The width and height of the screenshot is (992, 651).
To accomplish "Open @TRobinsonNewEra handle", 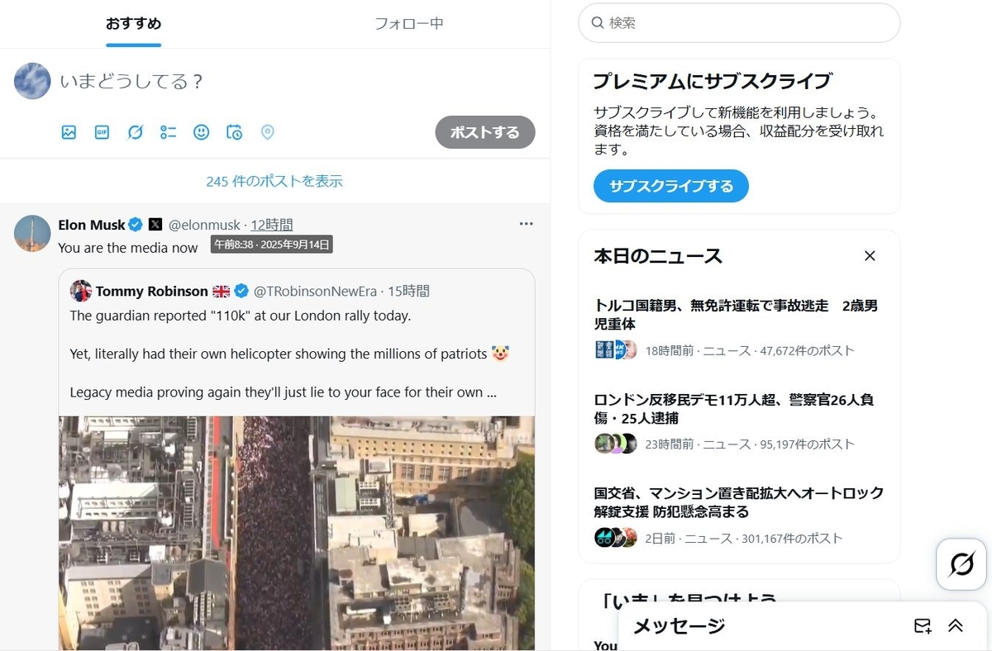I will tap(316, 291).
